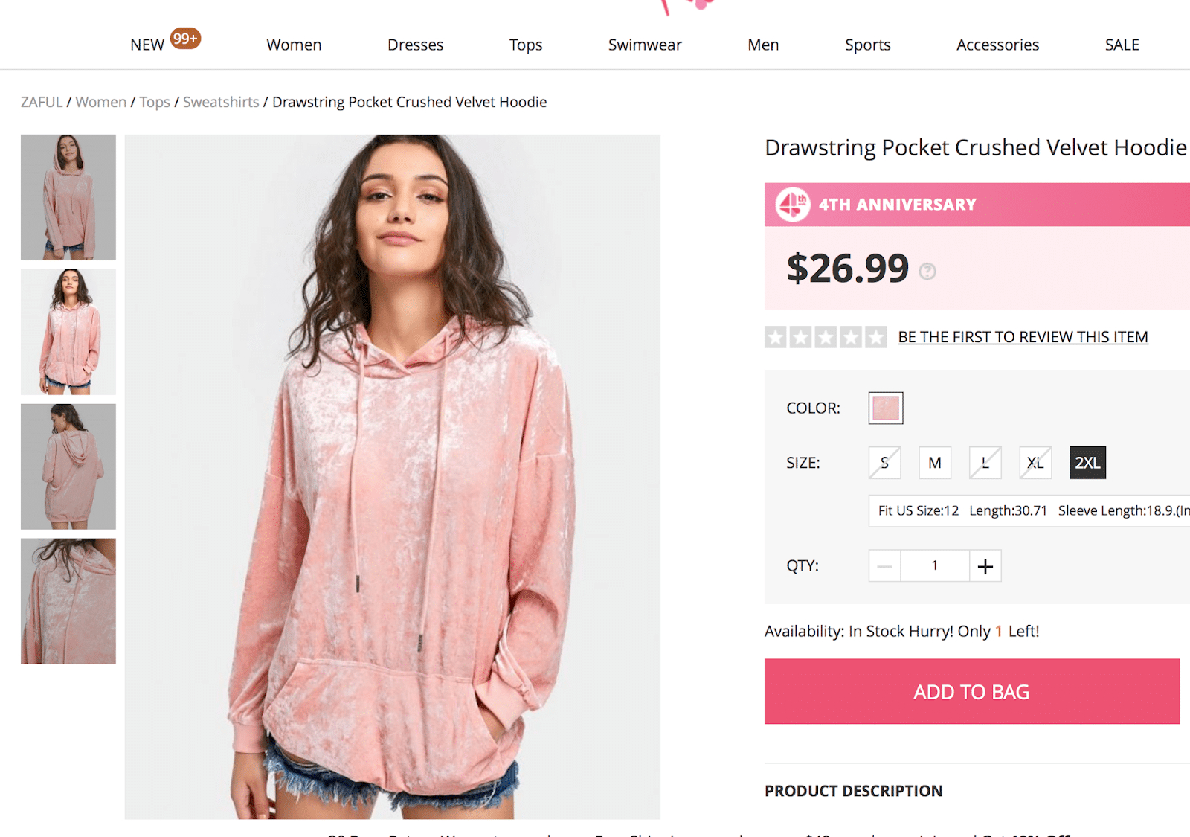Open the Dresses menu
Viewport: 1190px width, 837px height.
tap(415, 45)
